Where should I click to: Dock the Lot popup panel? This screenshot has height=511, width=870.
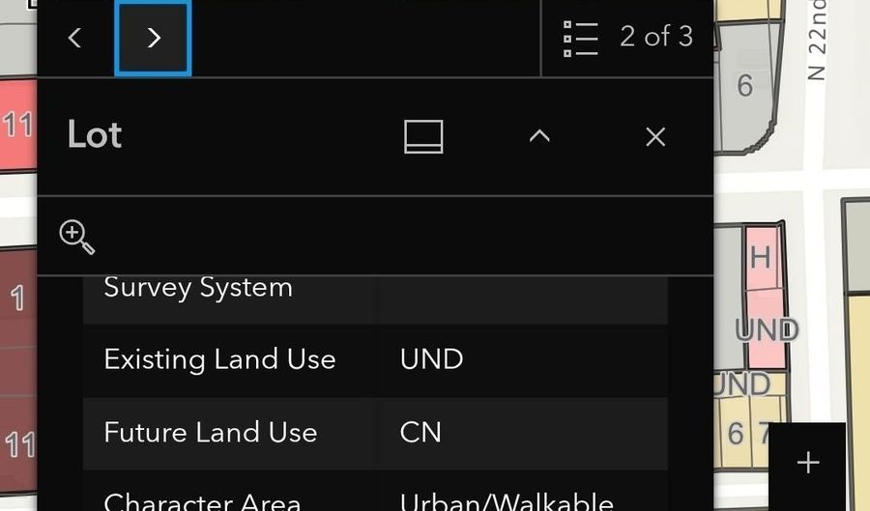click(x=424, y=136)
